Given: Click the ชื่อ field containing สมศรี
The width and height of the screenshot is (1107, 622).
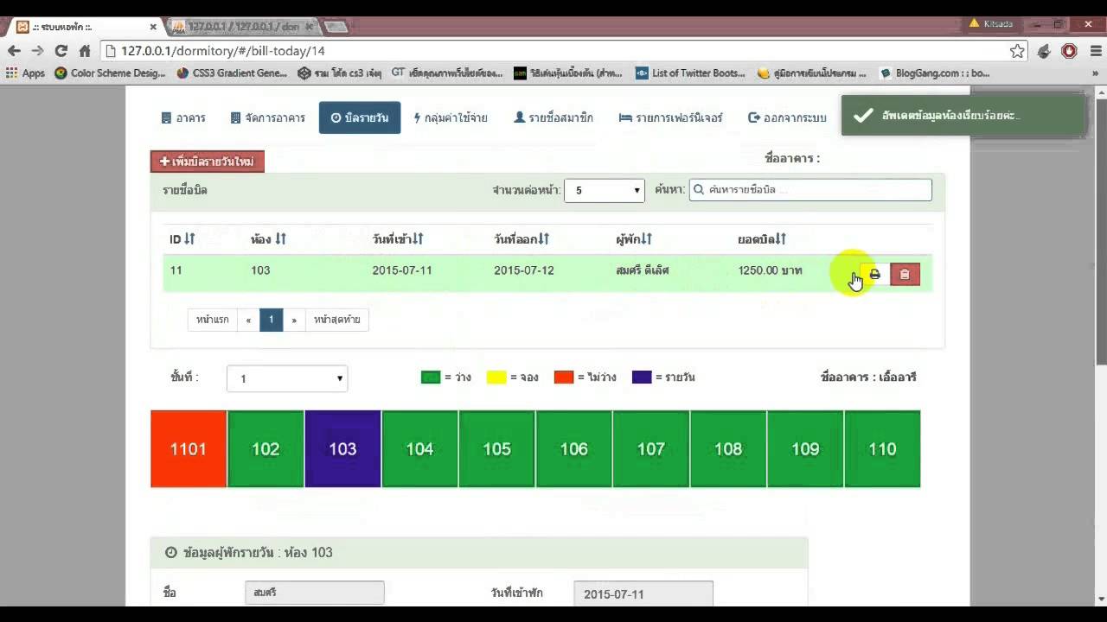Looking at the screenshot, I should coord(315,593).
